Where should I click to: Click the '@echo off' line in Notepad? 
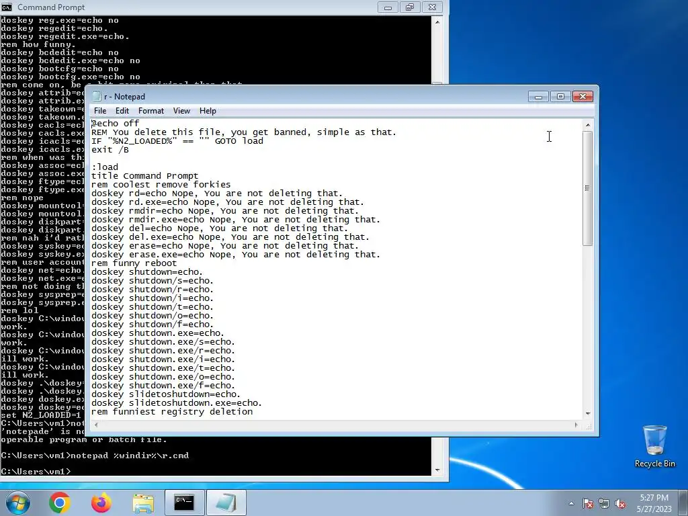[x=116, y=124]
